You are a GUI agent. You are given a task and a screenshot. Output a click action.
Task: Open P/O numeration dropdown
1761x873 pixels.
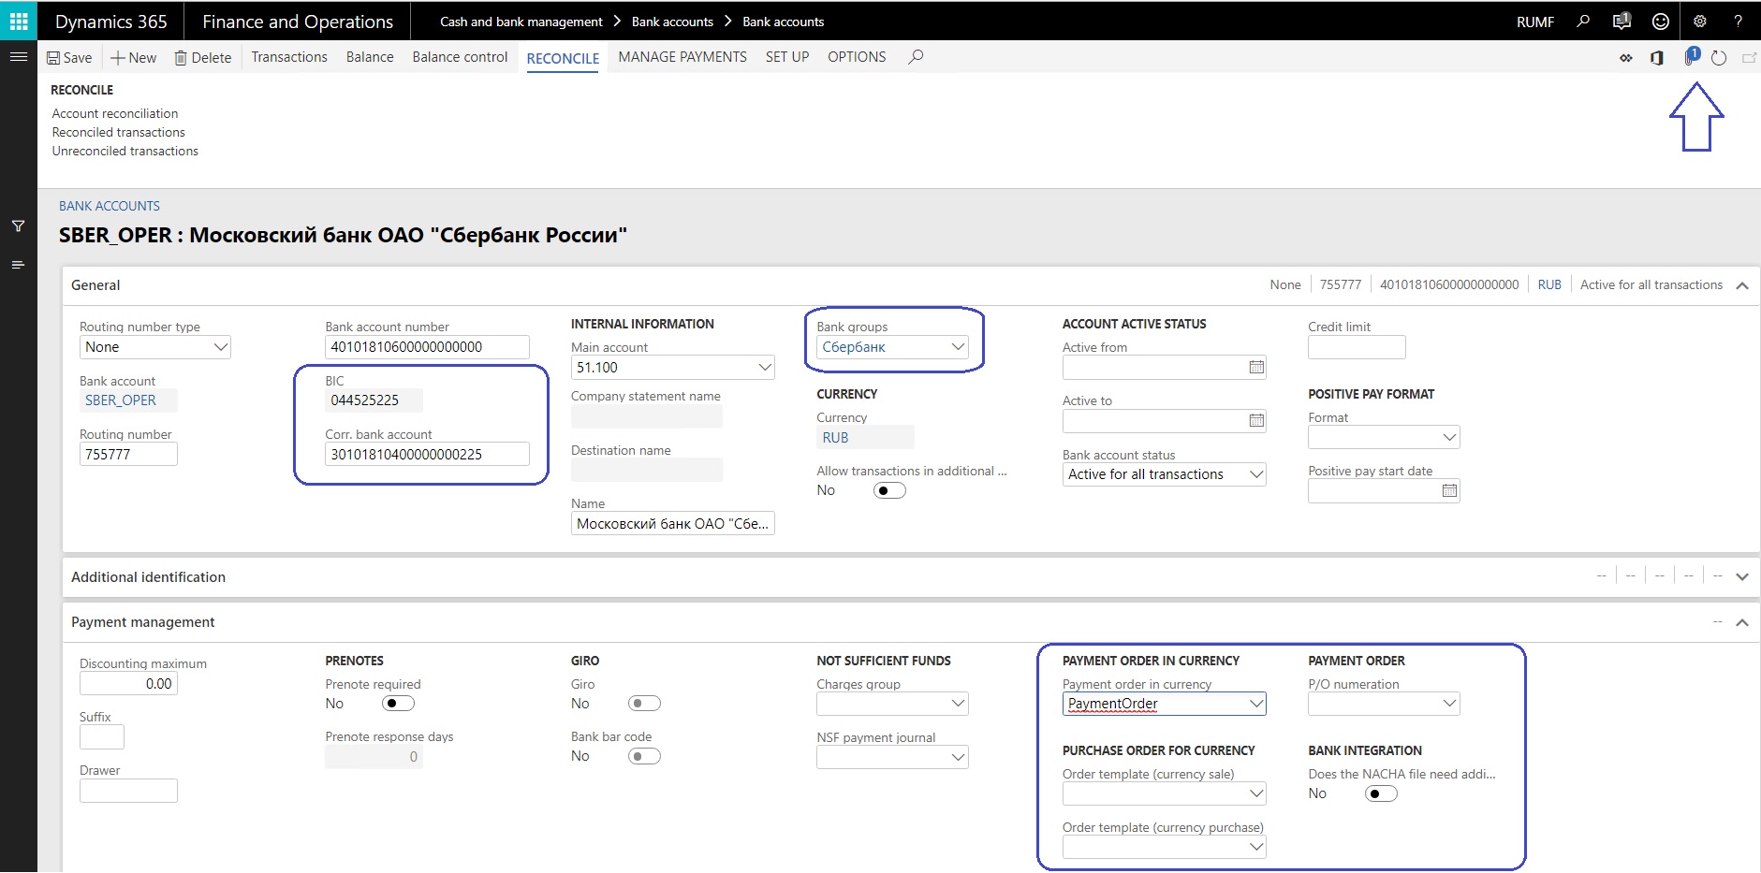(x=1449, y=704)
